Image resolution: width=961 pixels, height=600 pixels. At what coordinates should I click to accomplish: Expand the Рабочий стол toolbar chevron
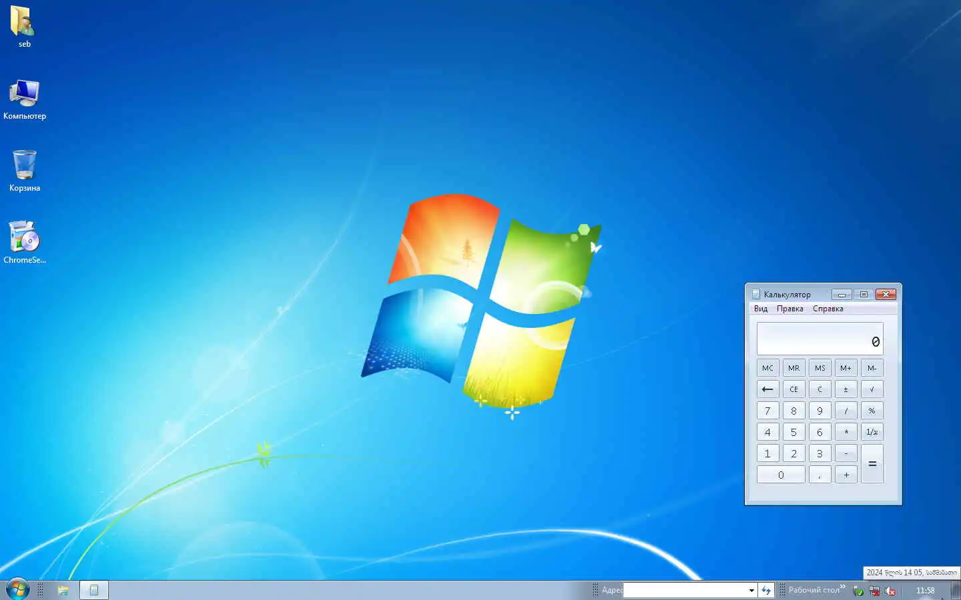pos(843,587)
